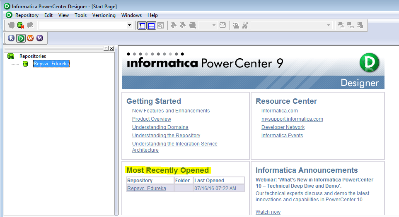The width and height of the screenshot is (399, 217).
Task: Open the Help menu
Action: point(152,15)
